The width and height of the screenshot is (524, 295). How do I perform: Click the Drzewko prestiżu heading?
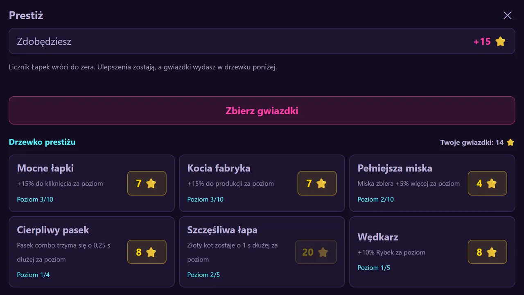point(42,142)
